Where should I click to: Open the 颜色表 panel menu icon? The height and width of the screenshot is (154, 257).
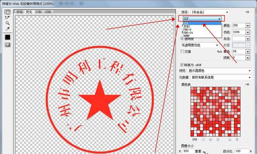coord(247,84)
